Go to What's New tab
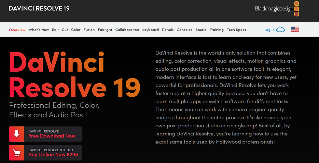 [x=39, y=30]
